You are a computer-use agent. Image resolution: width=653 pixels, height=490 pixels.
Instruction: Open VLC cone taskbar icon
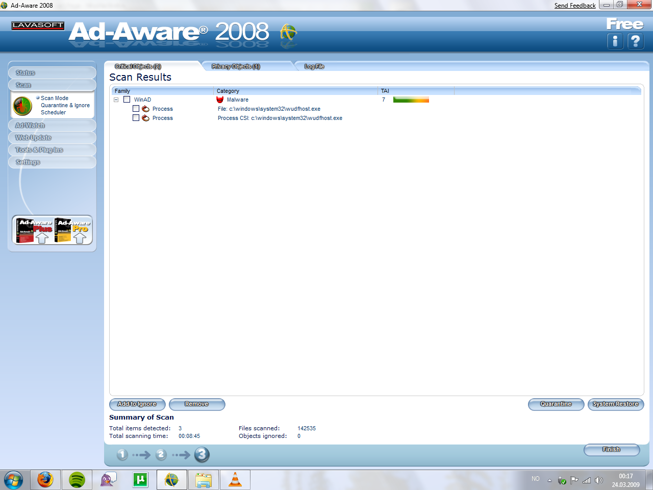[x=235, y=480]
